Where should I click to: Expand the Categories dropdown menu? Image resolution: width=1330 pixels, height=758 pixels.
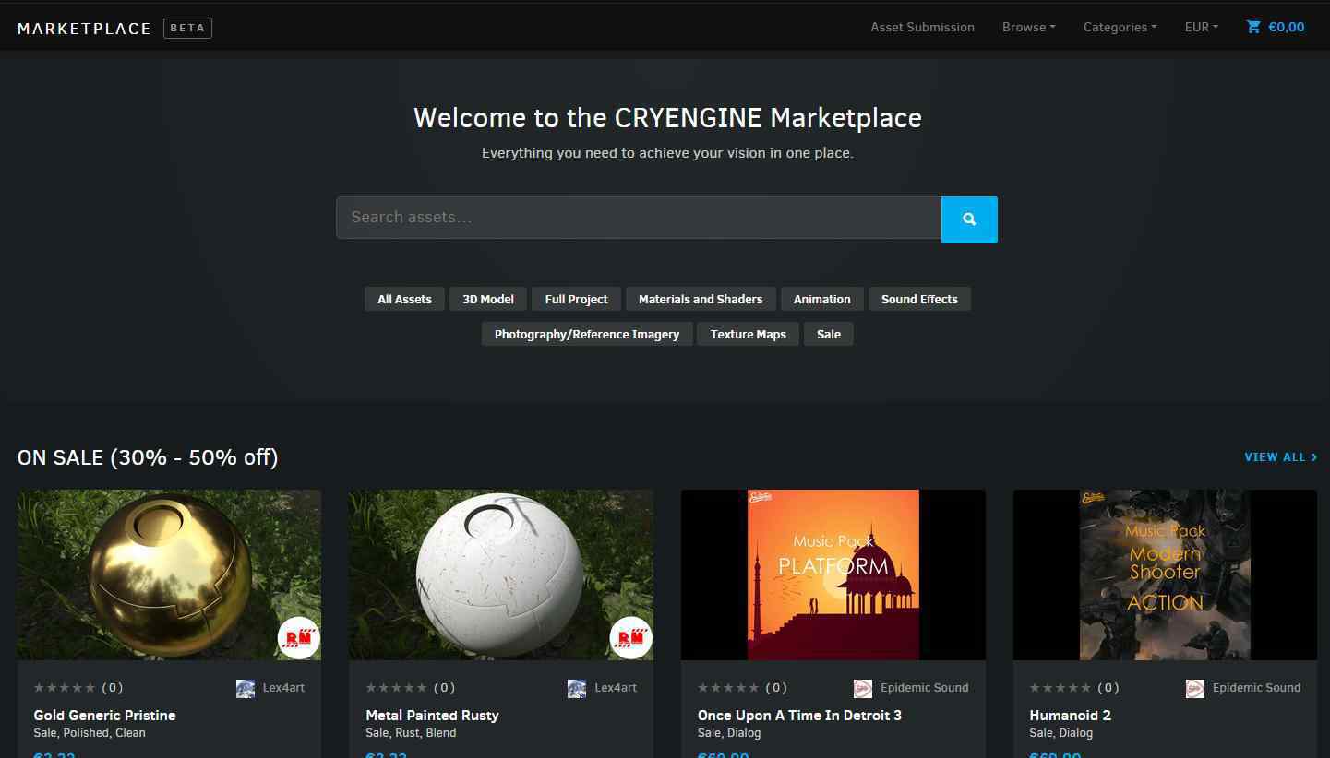(1120, 27)
